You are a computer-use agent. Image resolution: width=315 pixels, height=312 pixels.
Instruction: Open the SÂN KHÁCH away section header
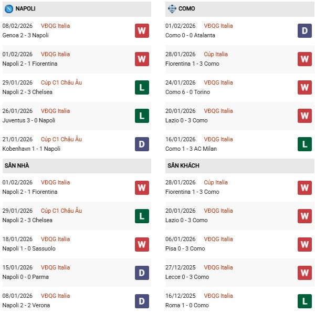(183, 165)
